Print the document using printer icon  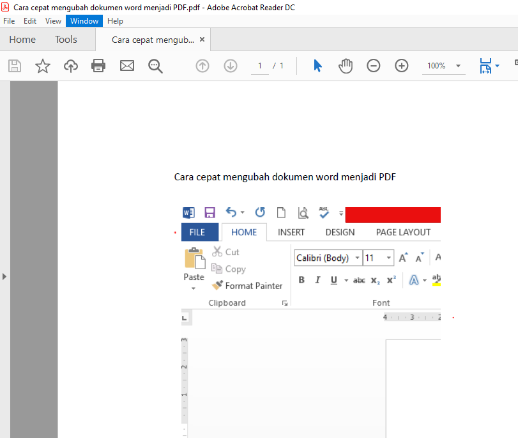click(98, 66)
